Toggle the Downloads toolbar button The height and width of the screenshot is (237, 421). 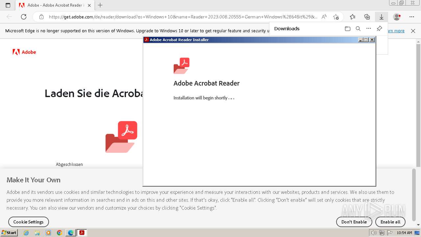pos(382,17)
